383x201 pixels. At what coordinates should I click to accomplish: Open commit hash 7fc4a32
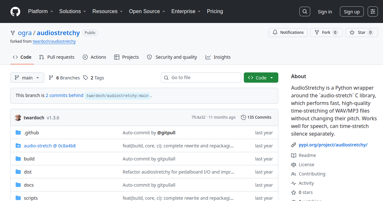[199, 117]
